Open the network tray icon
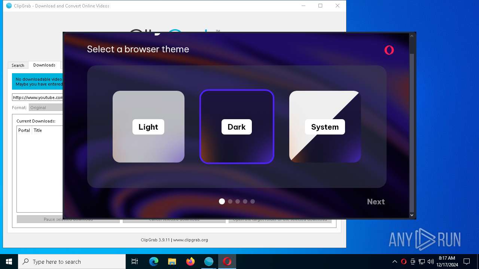This screenshot has width=479, height=269. pyautogui.click(x=422, y=262)
